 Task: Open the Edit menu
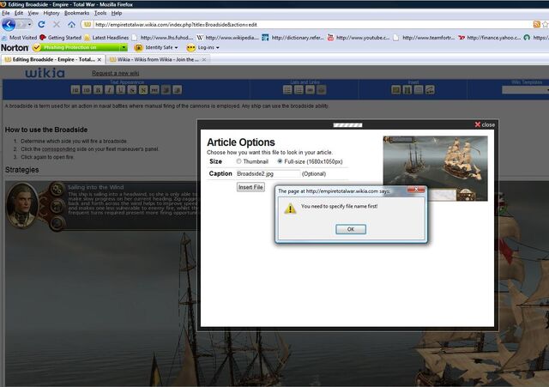point(19,13)
